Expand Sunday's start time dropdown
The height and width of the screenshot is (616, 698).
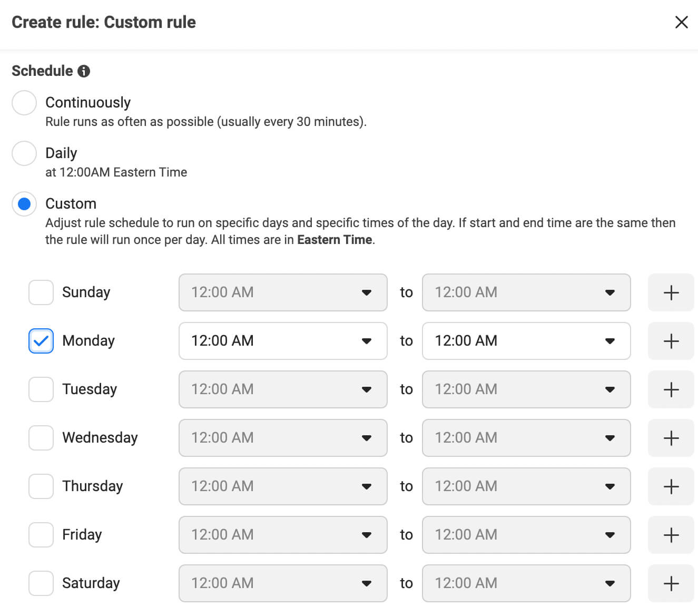point(367,292)
